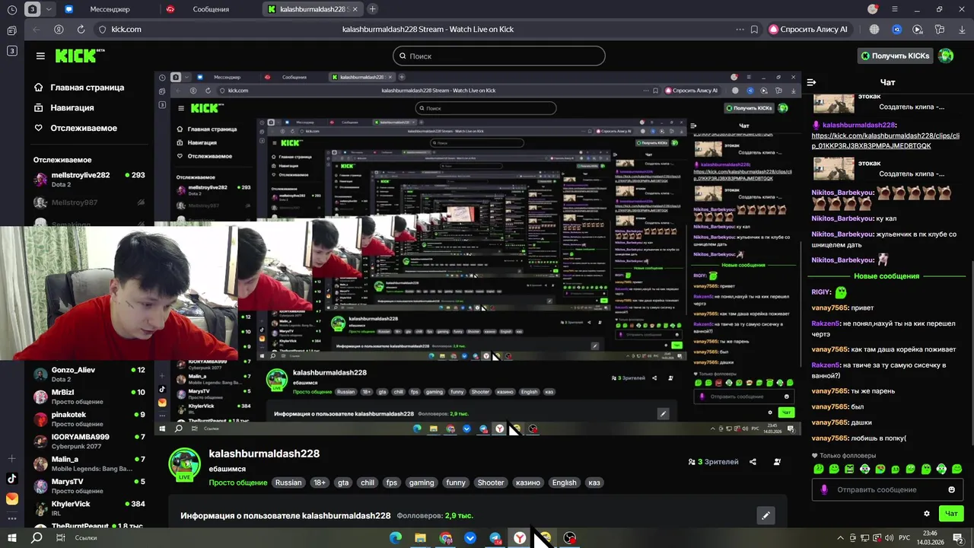
Task: Bookmark the page with bookmark icon
Action: click(754, 29)
